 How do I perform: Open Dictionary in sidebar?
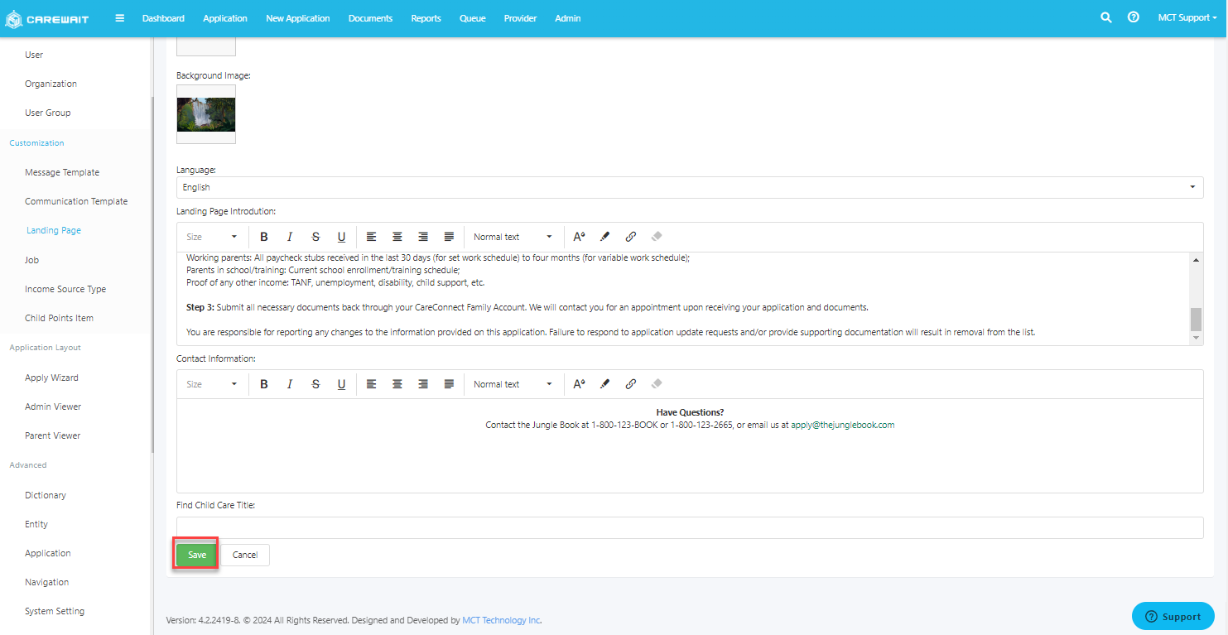click(46, 495)
